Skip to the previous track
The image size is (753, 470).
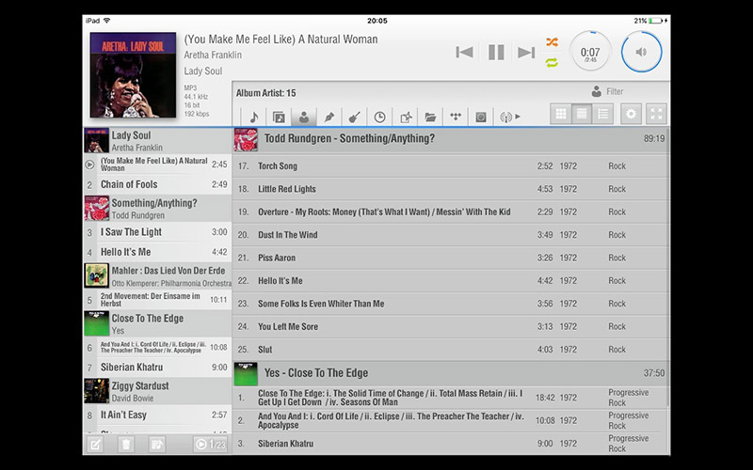[x=464, y=52]
